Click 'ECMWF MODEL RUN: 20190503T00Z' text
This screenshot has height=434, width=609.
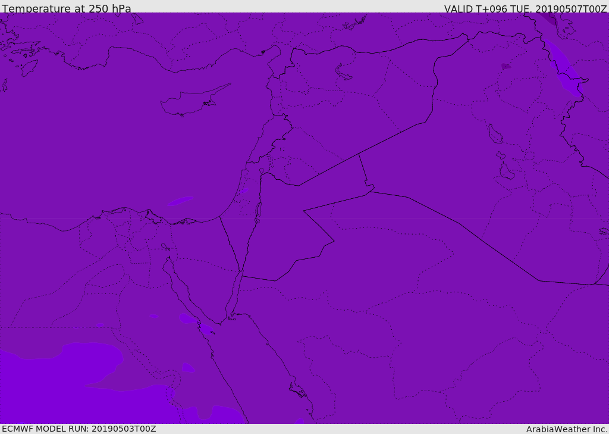79,429
